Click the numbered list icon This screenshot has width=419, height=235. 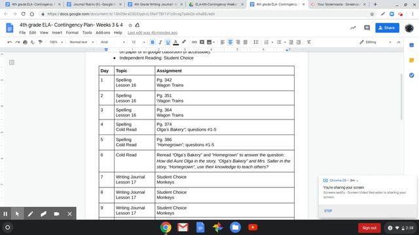click(266, 42)
